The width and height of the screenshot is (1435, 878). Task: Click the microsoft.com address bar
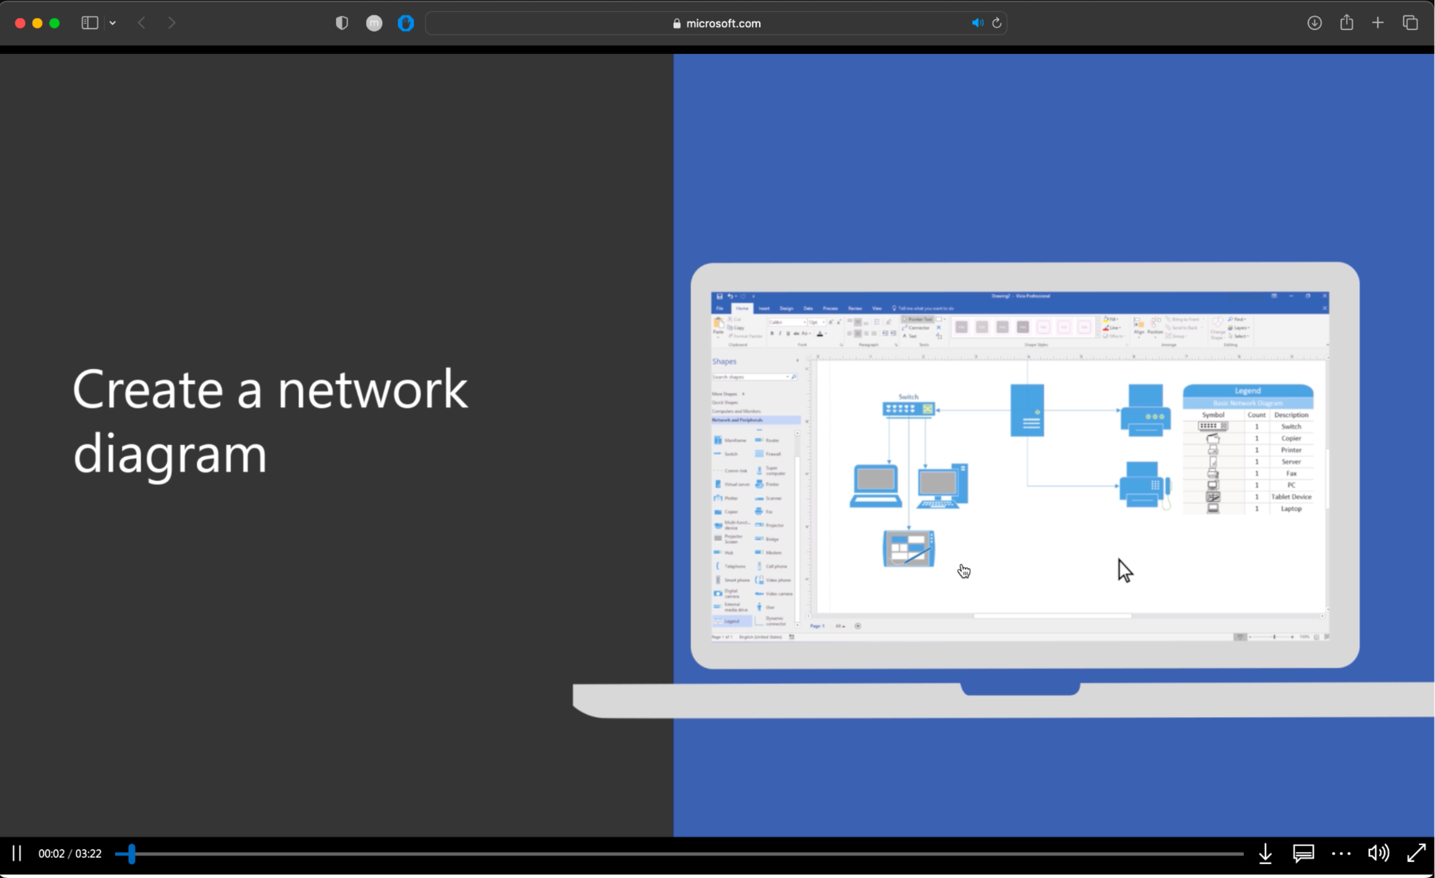pos(716,23)
